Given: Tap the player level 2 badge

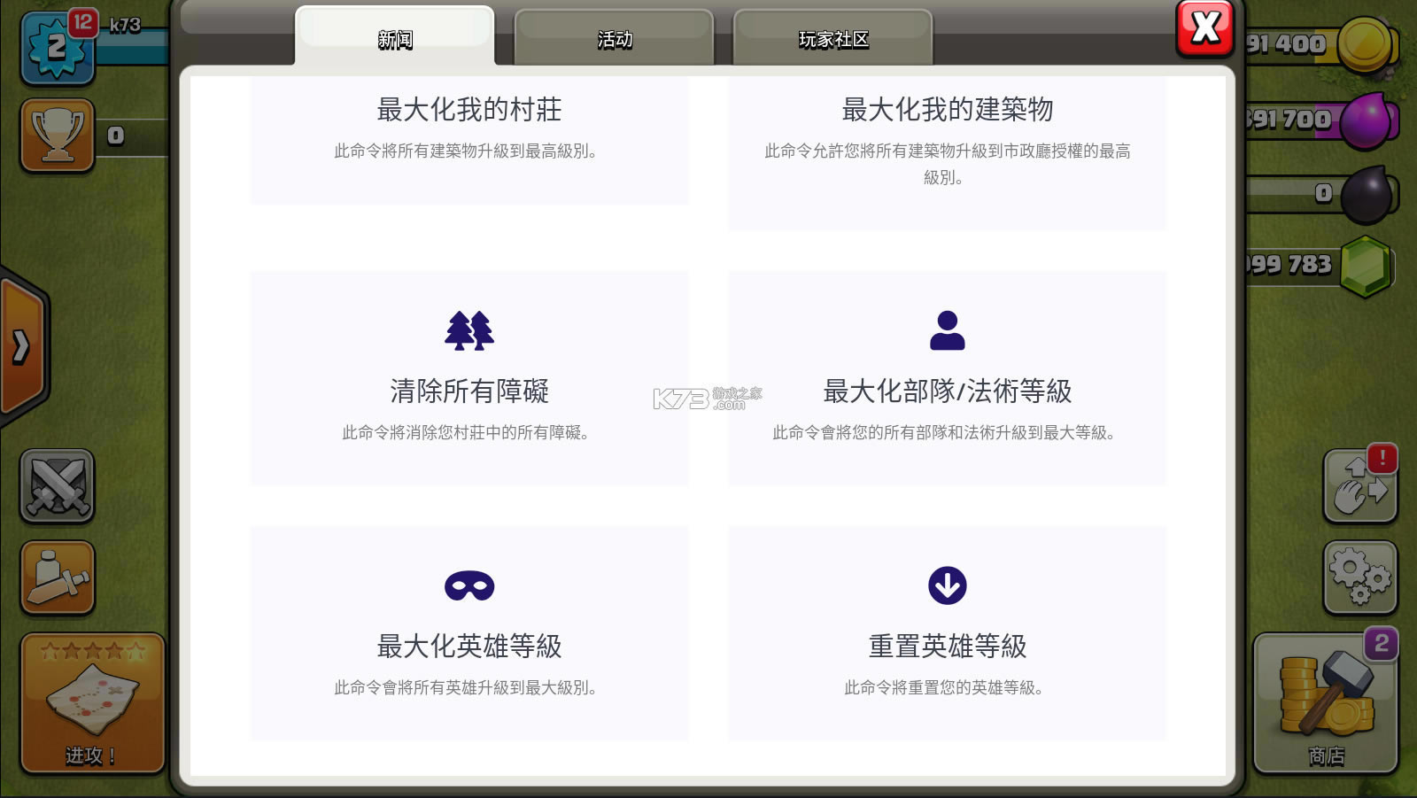Looking at the screenshot, I should [x=56, y=47].
